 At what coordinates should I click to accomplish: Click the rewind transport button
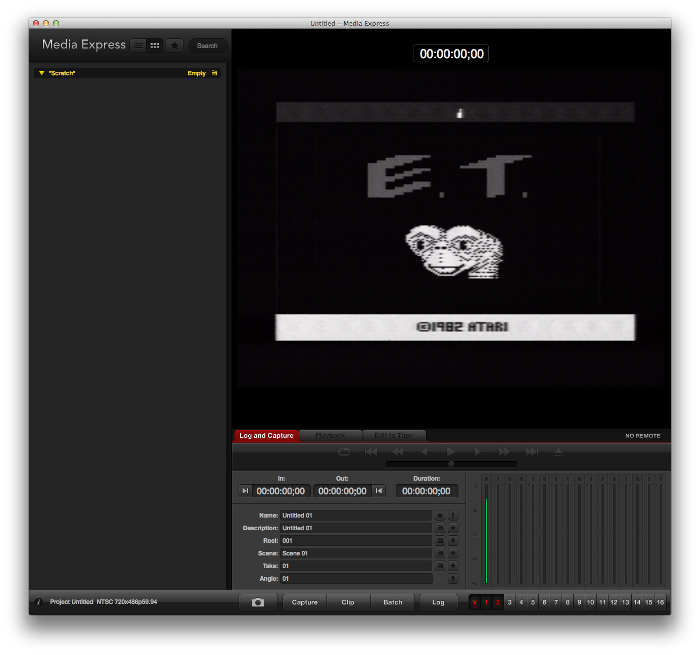(398, 452)
